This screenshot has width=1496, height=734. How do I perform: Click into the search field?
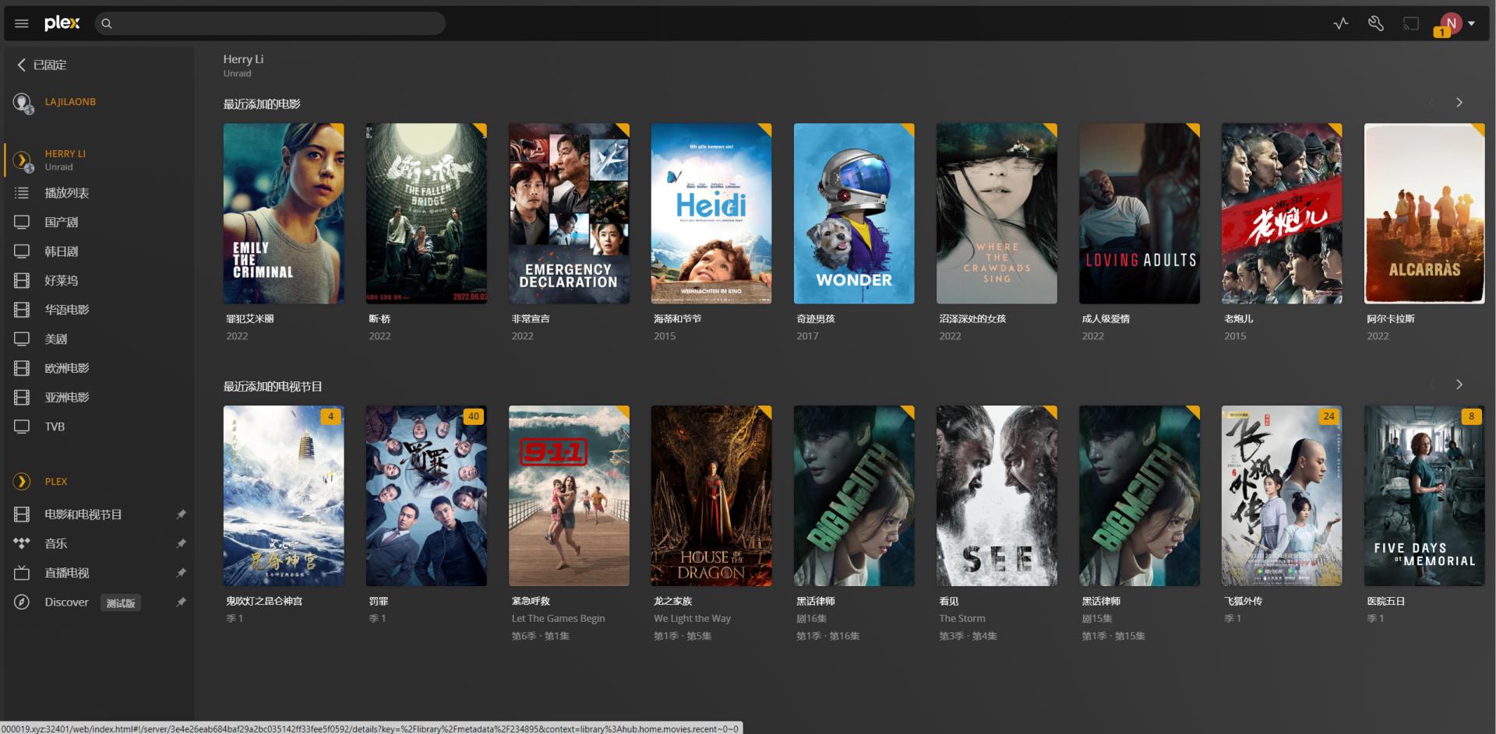coord(270,23)
